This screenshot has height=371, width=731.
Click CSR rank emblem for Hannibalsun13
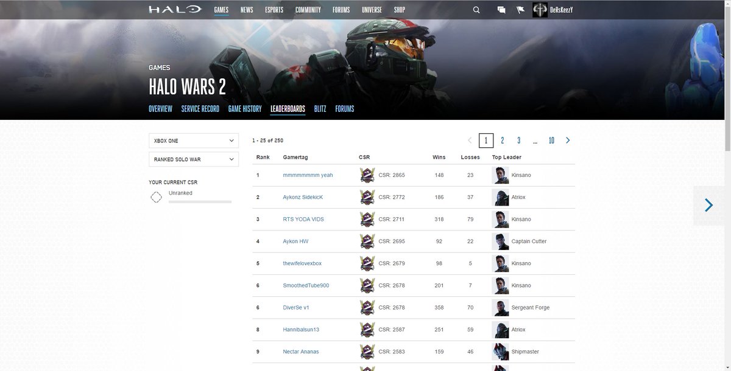coord(367,330)
